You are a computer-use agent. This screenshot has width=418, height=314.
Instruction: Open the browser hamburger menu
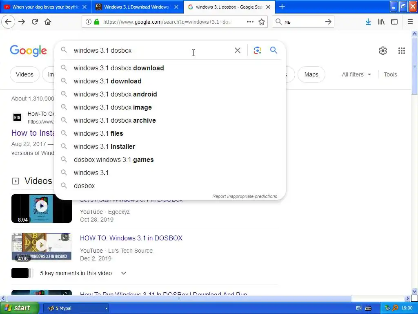[x=410, y=22]
